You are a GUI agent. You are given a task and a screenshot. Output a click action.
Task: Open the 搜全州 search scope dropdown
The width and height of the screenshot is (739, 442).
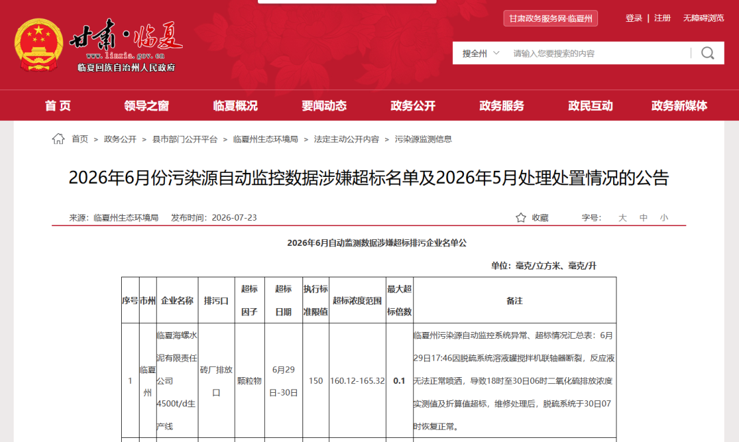click(480, 53)
